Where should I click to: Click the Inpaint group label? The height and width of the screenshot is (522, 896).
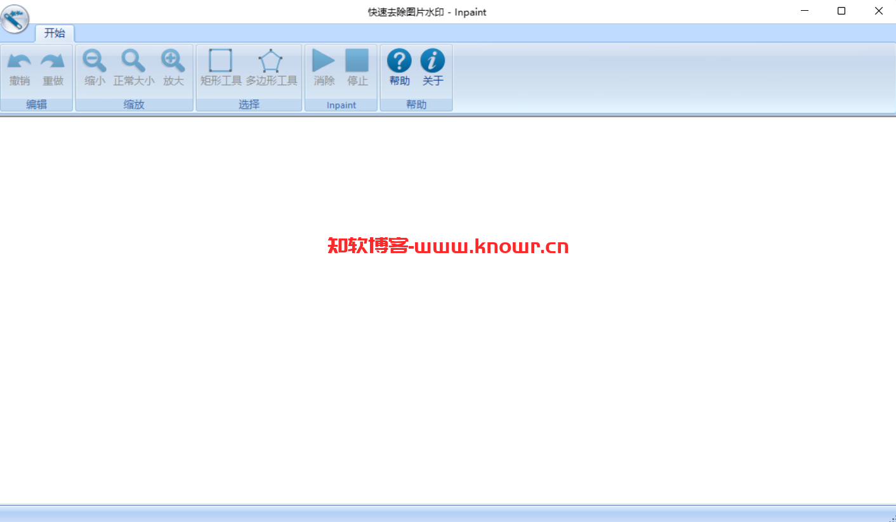pyautogui.click(x=341, y=105)
